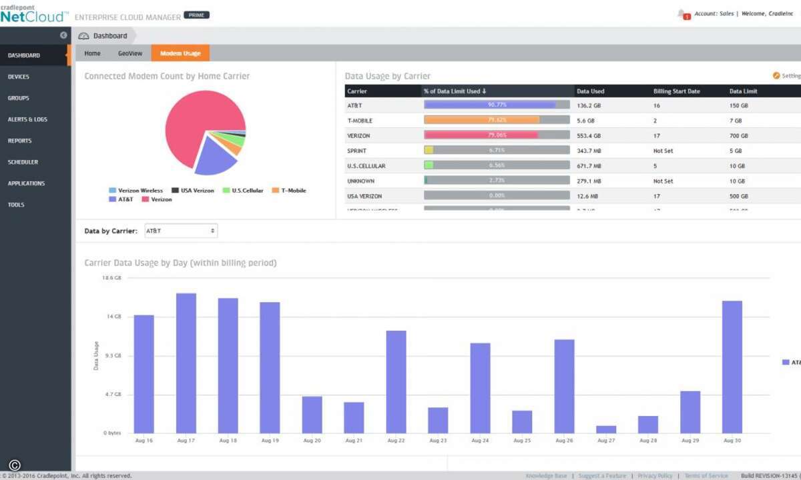
Task: Open the Tools sidebar item
Action: tap(35, 205)
